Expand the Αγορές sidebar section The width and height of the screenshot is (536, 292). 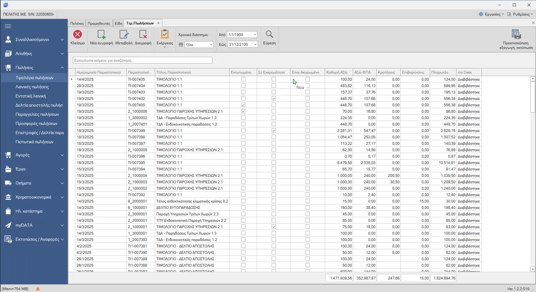tap(62, 155)
